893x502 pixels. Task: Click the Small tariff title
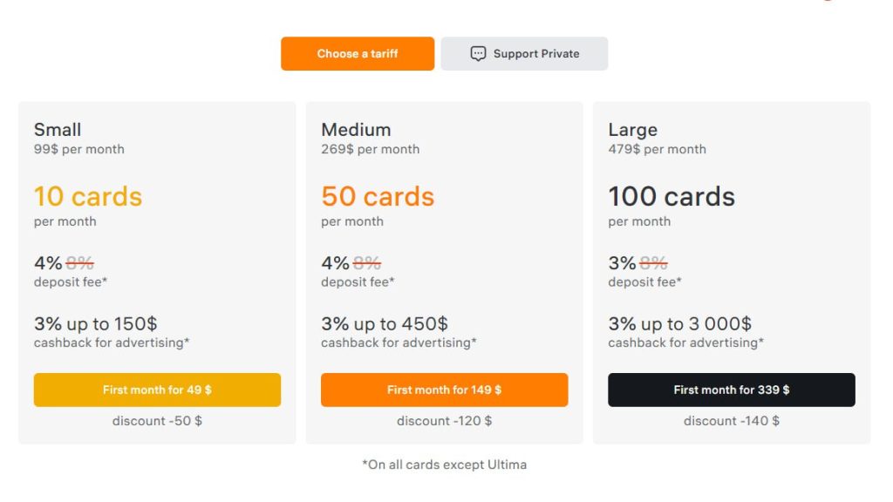pos(58,130)
